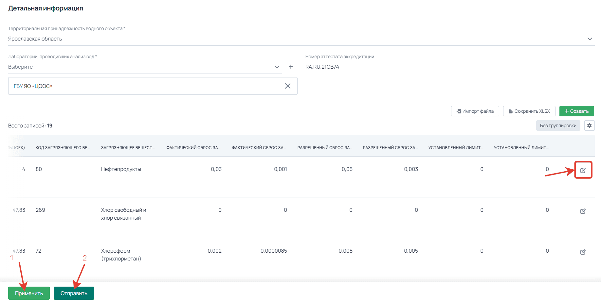The image size is (601, 301).
Task: Open table settings gear
Action: [x=589, y=125]
